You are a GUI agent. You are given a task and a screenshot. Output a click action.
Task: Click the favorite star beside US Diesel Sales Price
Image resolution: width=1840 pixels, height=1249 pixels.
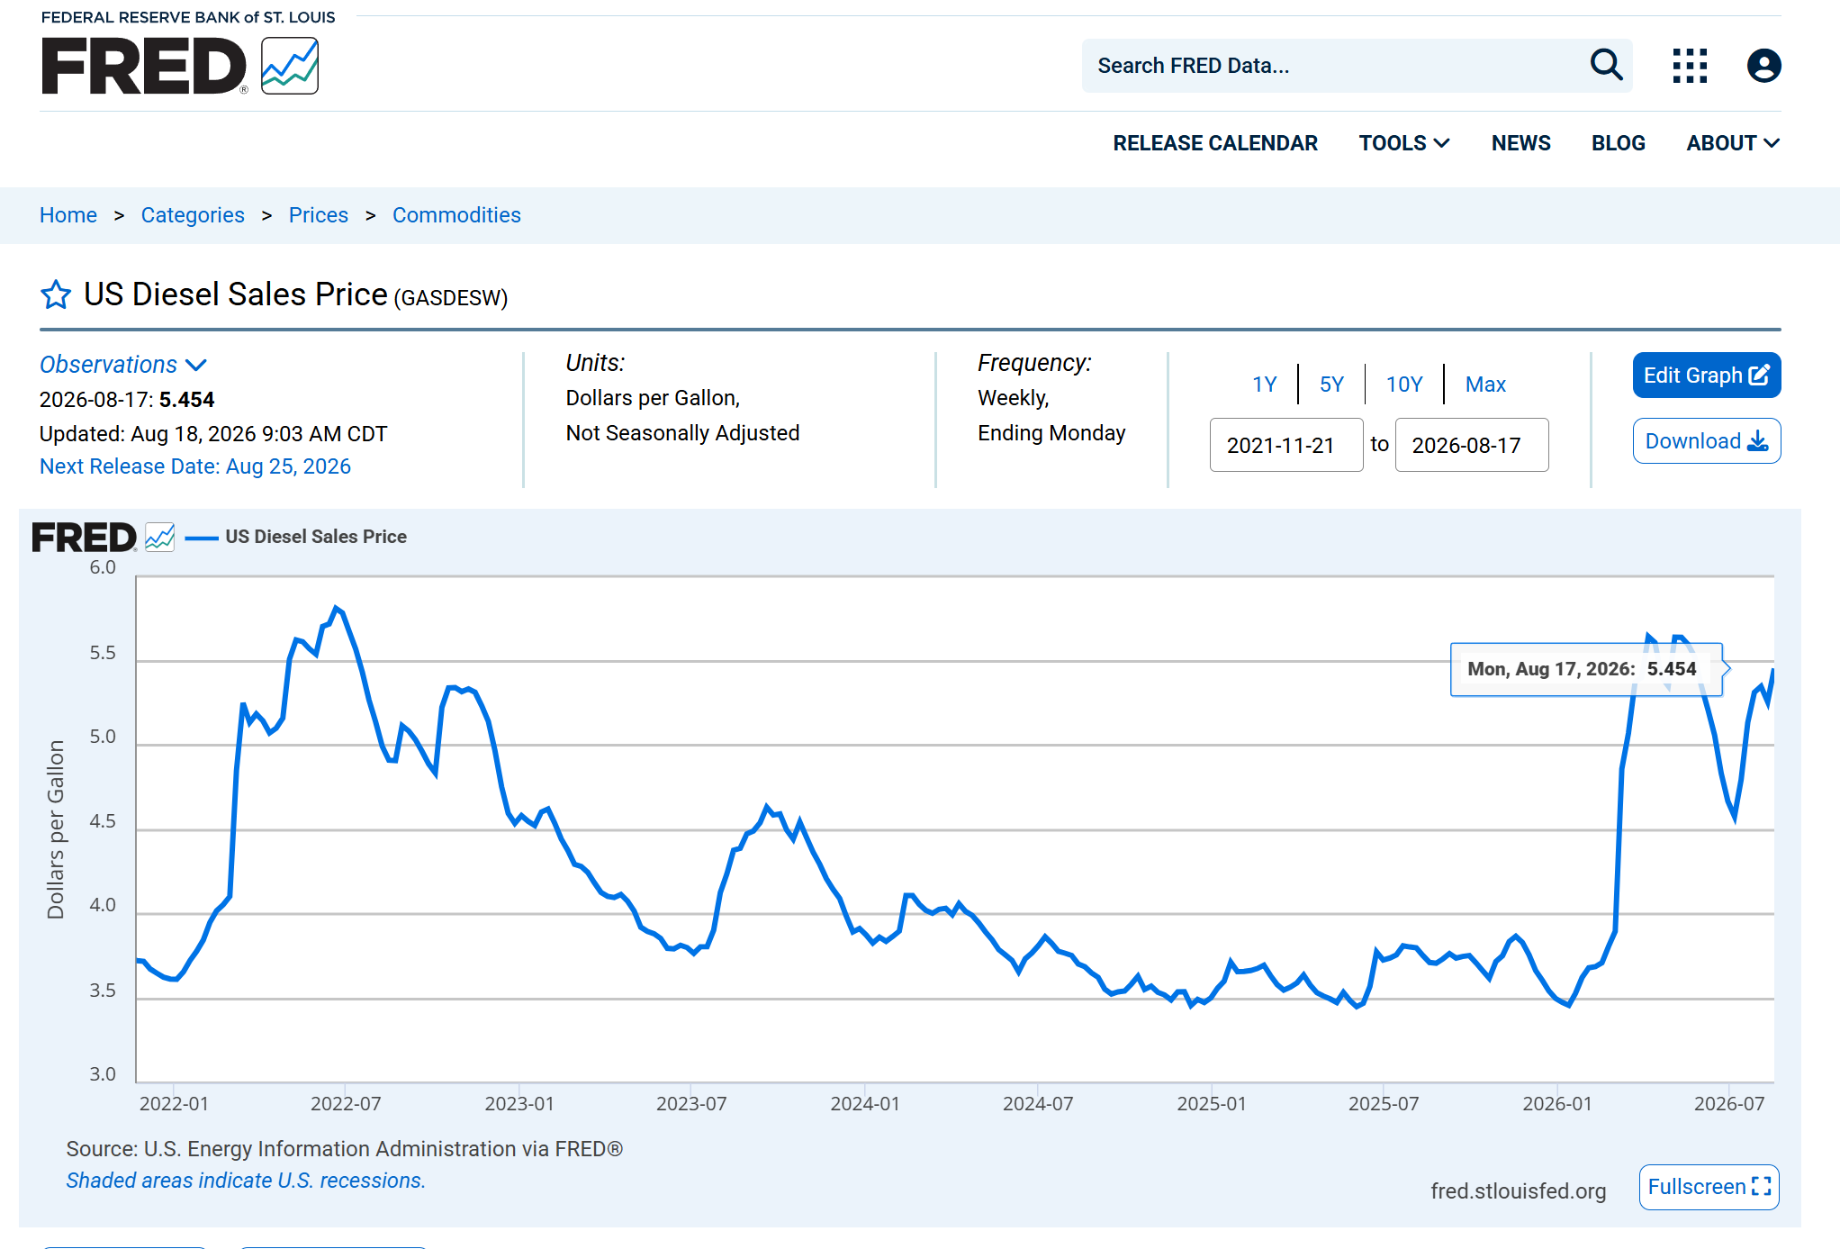pos(56,294)
